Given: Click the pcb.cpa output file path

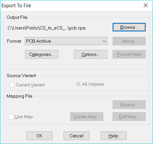Looking at the screenshot, I should pos(46,28).
